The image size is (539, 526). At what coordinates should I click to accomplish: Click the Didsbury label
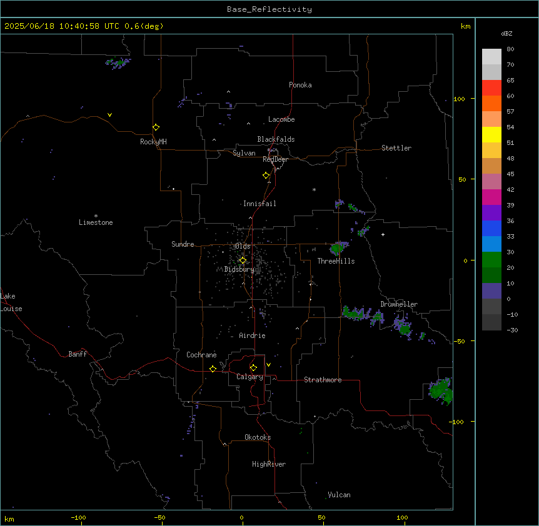(239, 269)
